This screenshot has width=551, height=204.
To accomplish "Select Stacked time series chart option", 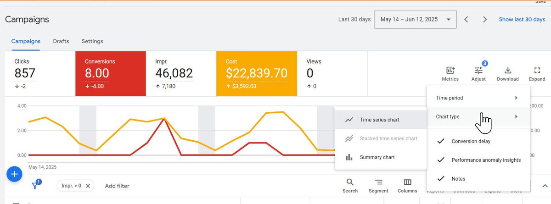I will coord(381,138).
